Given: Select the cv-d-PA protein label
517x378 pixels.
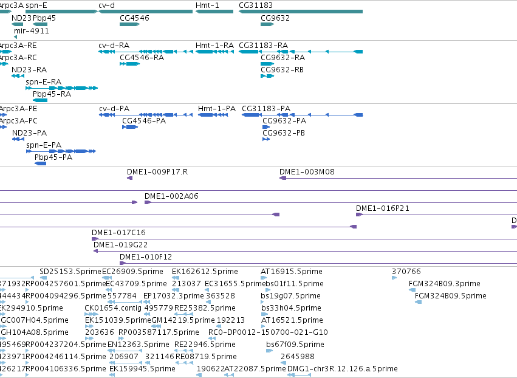Looking at the screenshot, I should [x=114, y=109].
